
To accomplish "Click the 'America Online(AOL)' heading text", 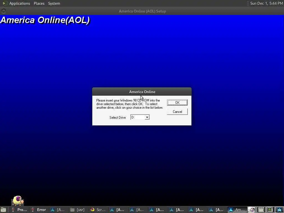I will tap(45, 20).
